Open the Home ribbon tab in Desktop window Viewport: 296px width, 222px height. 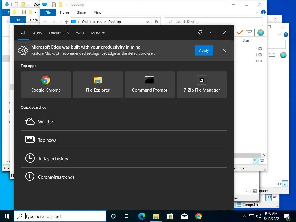tap(64, 12)
